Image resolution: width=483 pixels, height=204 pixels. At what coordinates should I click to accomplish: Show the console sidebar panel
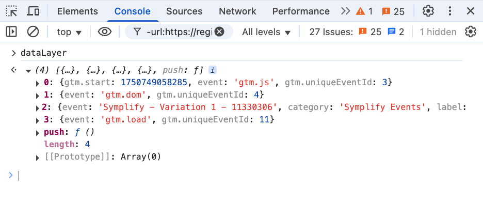pos(11,32)
